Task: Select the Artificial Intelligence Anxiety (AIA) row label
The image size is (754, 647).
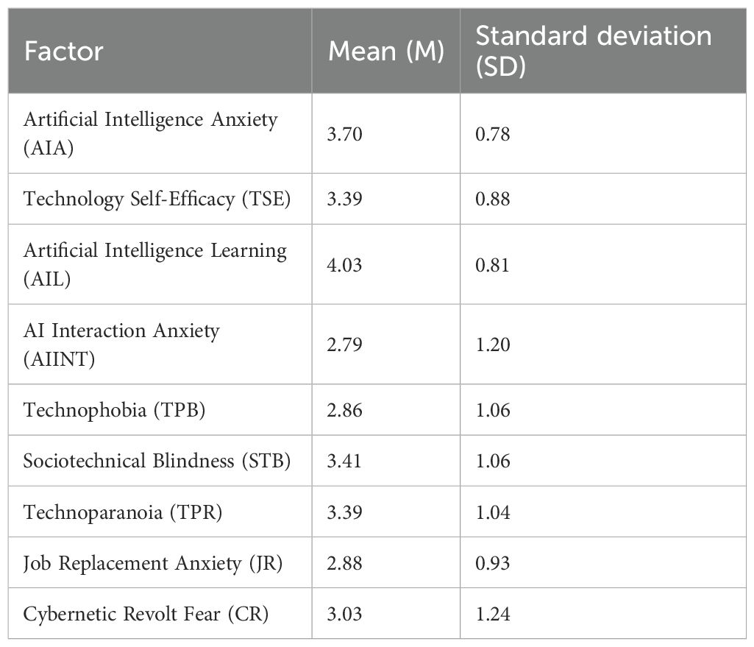Action: pyautogui.click(x=151, y=133)
